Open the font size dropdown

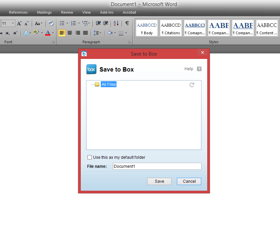click(x=13, y=23)
